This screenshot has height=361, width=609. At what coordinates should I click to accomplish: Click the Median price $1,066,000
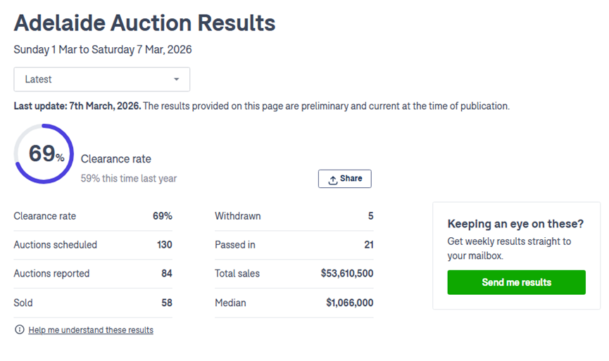coord(349,303)
